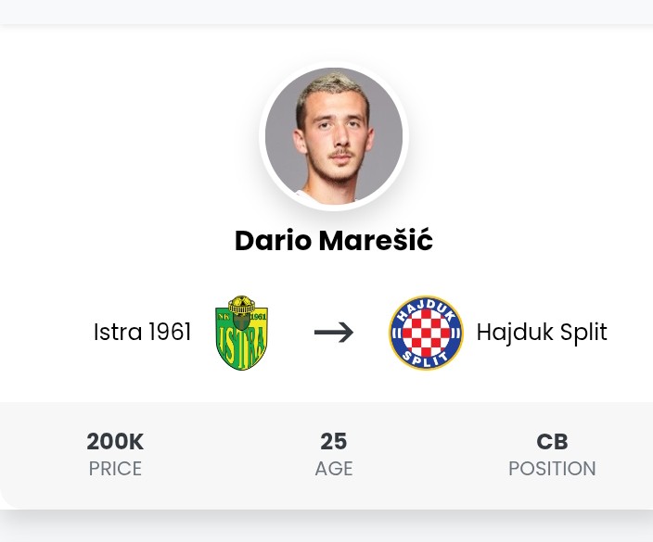This screenshot has width=653, height=542.
Task: Click the AGE label
Action: point(334,469)
